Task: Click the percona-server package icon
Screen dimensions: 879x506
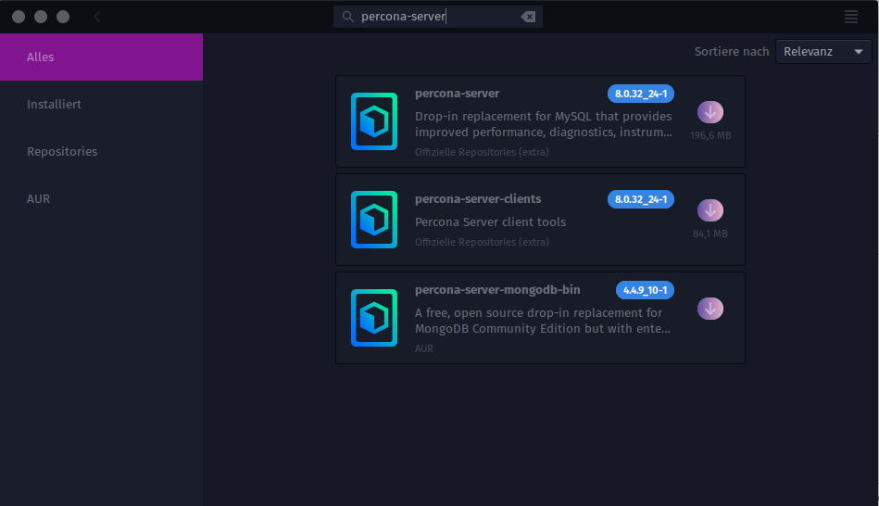Action: (x=374, y=121)
